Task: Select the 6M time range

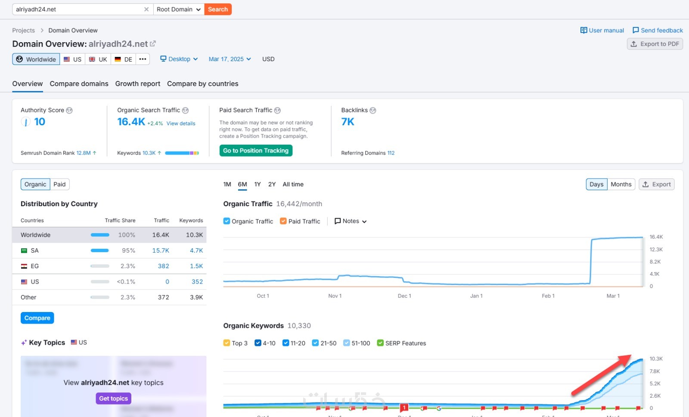Action: click(242, 184)
